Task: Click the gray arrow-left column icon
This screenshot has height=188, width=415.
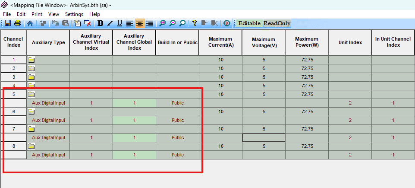Action: pos(204,23)
